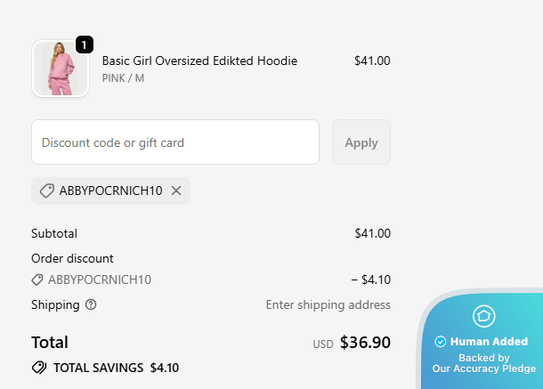Screen dimensions: 543x389
Task: Click the − $4.10 order discount amount
Action: click(x=370, y=280)
